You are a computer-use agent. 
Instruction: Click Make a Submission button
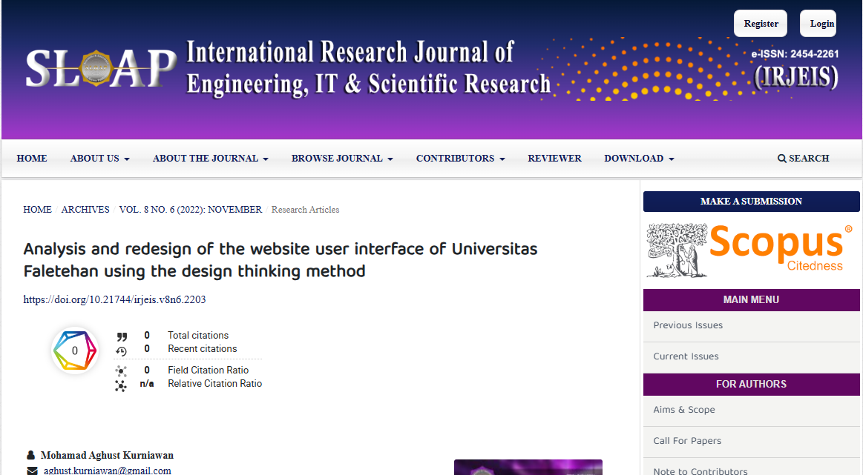pos(751,202)
